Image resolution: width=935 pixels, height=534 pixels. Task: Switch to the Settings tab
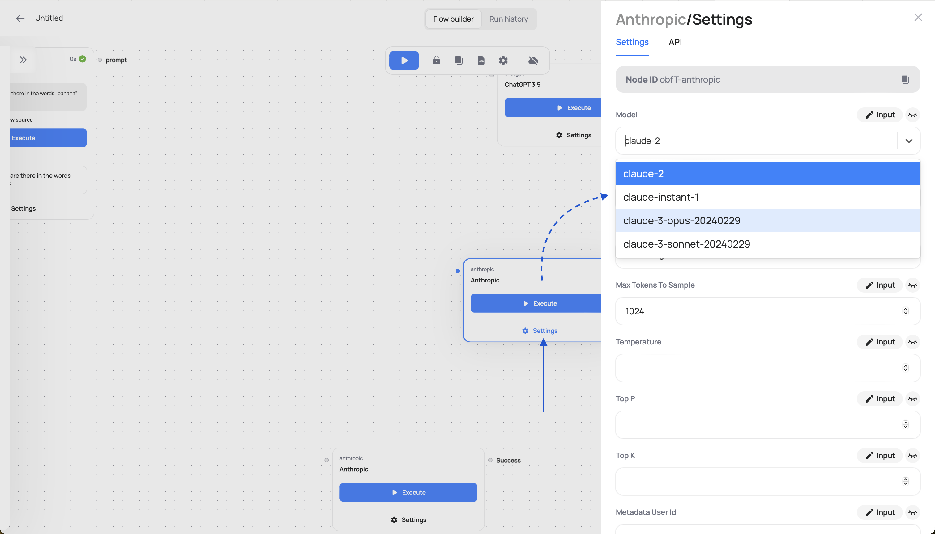pyautogui.click(x=632, y=42)
